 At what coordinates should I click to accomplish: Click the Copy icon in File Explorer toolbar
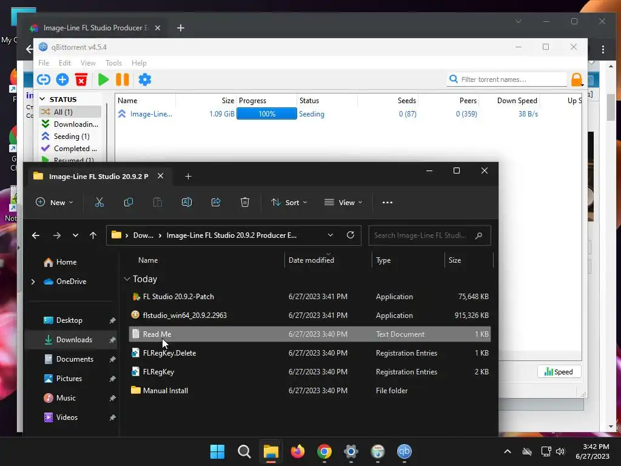(x=129, y=203)
